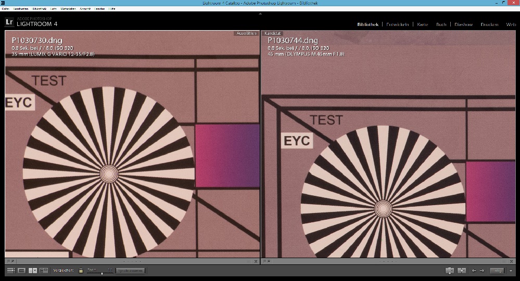Close the Kandidat photo with X
The image size is (520, 281).
click(512, 261)
